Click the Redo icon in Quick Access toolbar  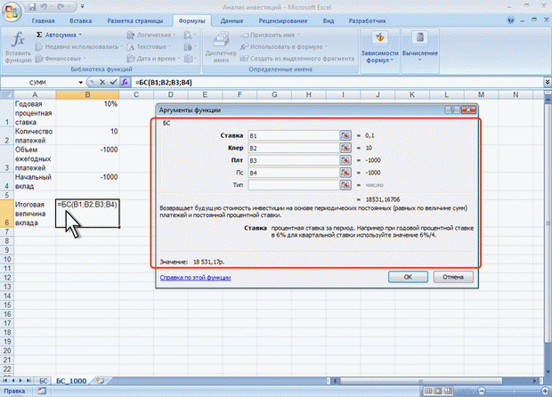pos(61,7)
